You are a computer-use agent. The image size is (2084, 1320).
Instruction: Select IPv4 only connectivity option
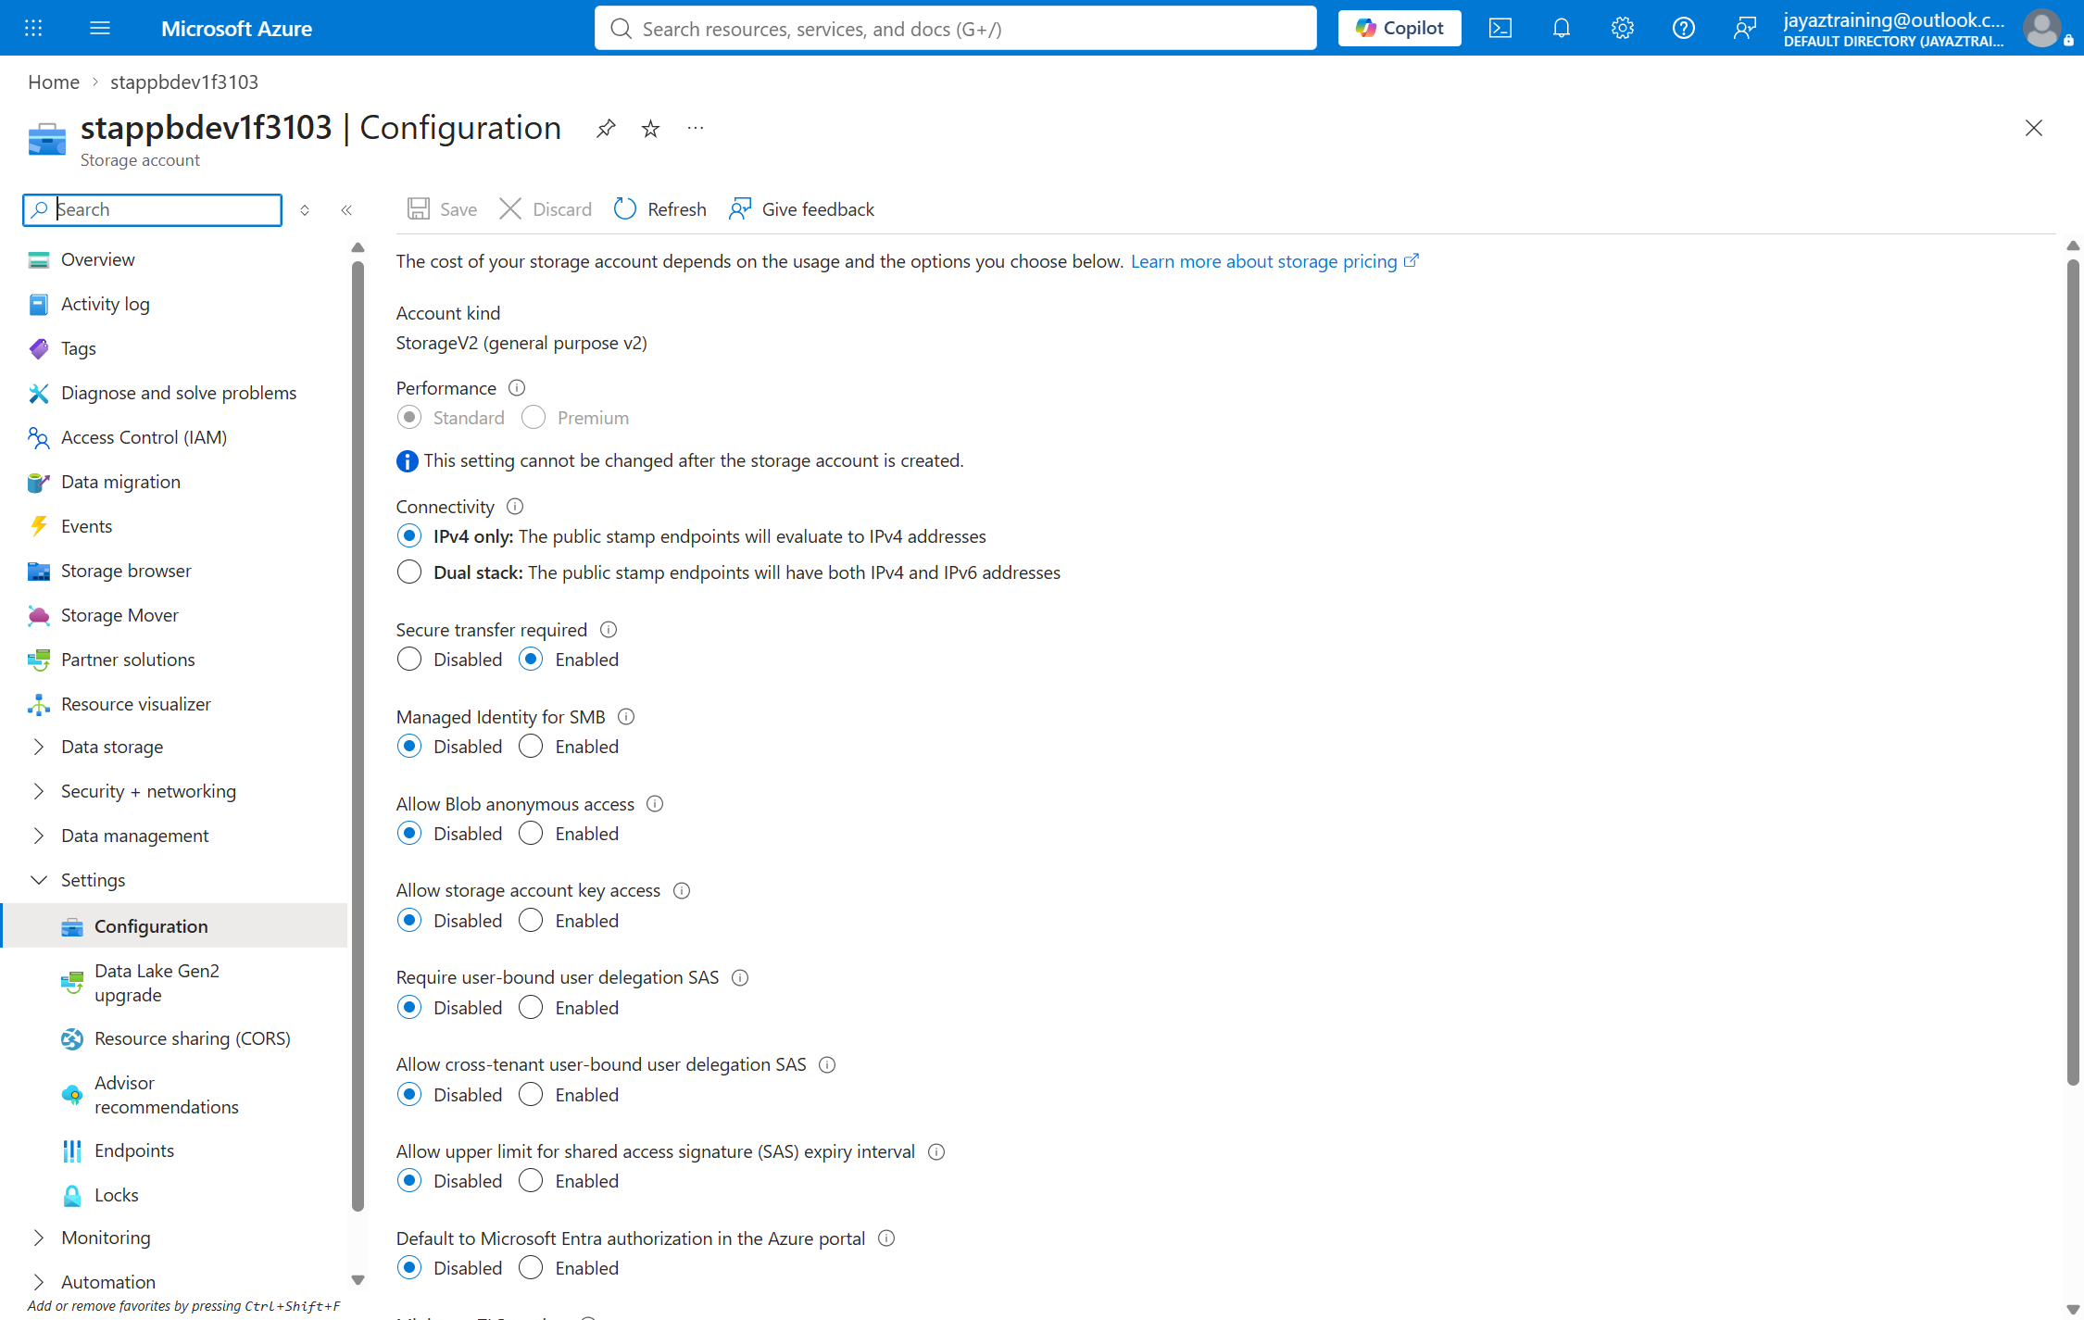pyautogui.click(x=409, y=536)
